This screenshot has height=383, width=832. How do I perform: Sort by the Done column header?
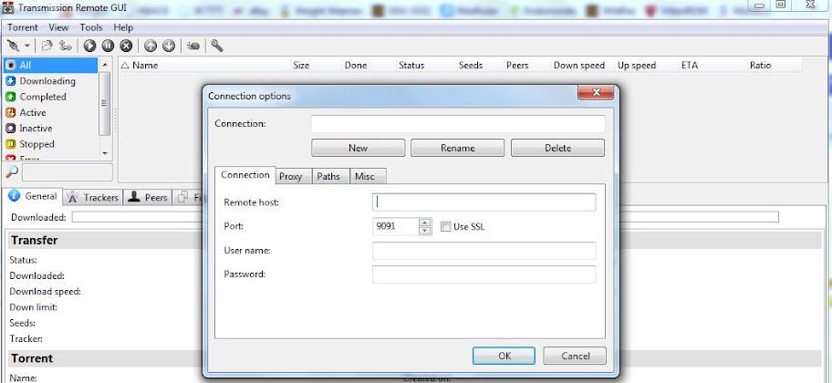tap(369, 66)
